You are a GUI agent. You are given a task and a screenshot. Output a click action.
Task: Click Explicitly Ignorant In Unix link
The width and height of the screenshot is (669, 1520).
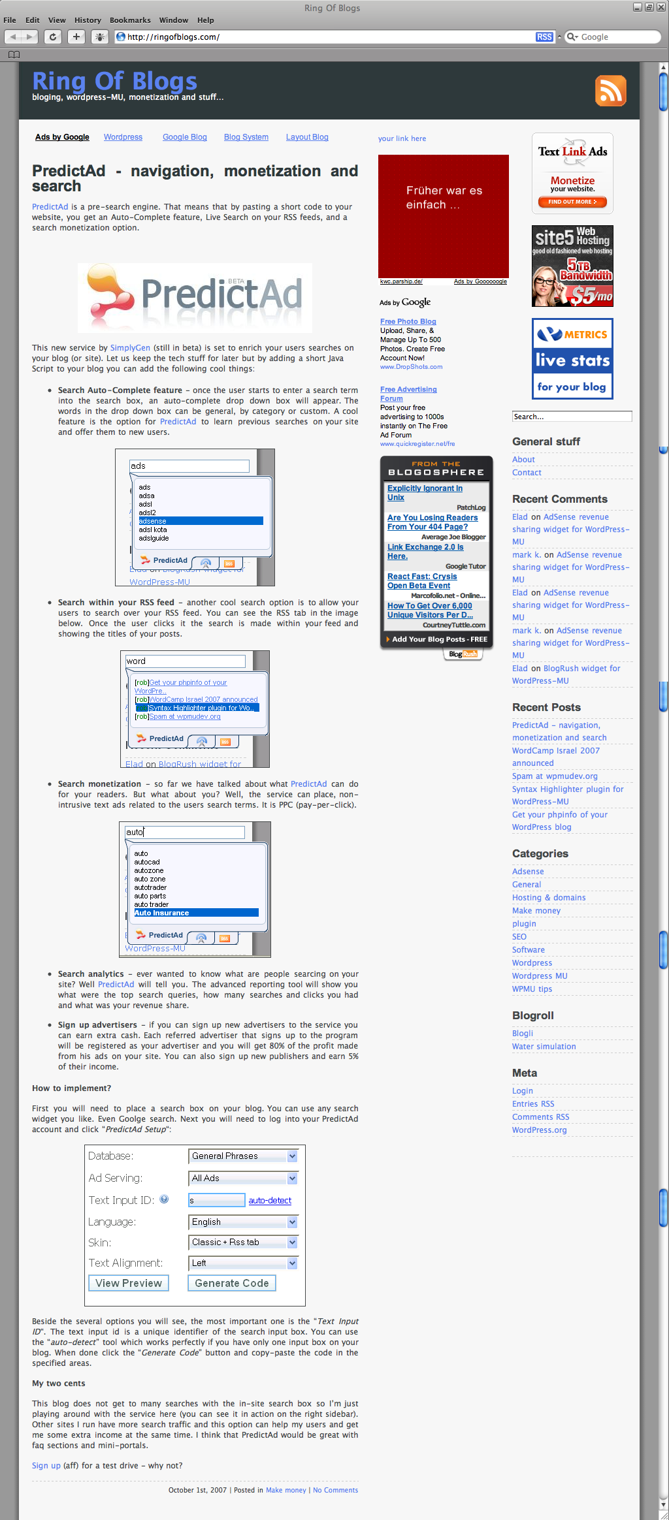click(425, 493)
